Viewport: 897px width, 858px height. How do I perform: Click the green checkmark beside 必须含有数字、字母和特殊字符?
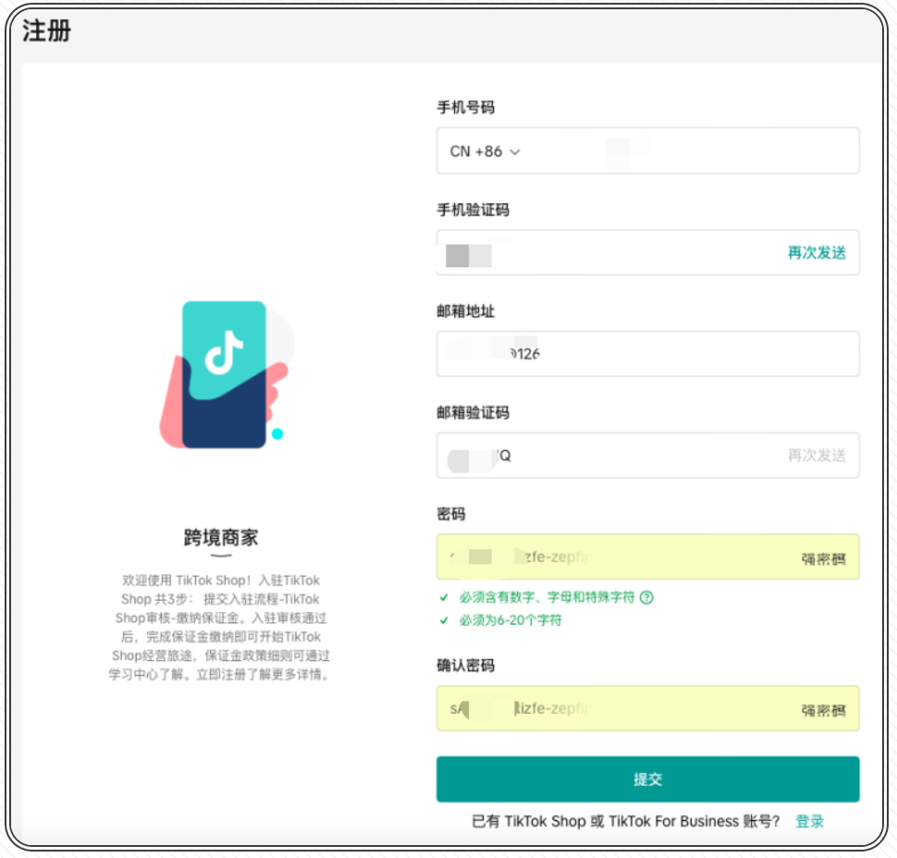(445, 597)
